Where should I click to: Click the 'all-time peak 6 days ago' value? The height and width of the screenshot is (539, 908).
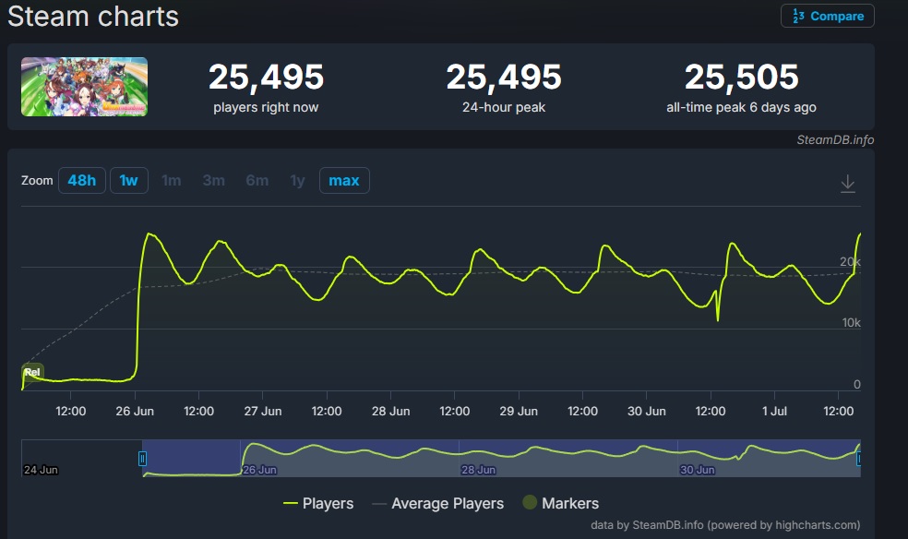coord(742,77)
